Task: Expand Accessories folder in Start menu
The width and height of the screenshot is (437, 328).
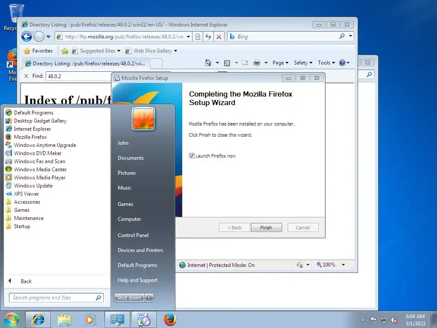Action: point(27,202)
